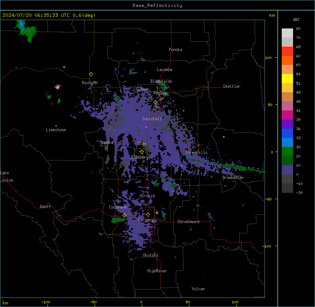The image size is (315, 307).
Task: Click the Stettler city label
Action: click(x=232, y=86)
